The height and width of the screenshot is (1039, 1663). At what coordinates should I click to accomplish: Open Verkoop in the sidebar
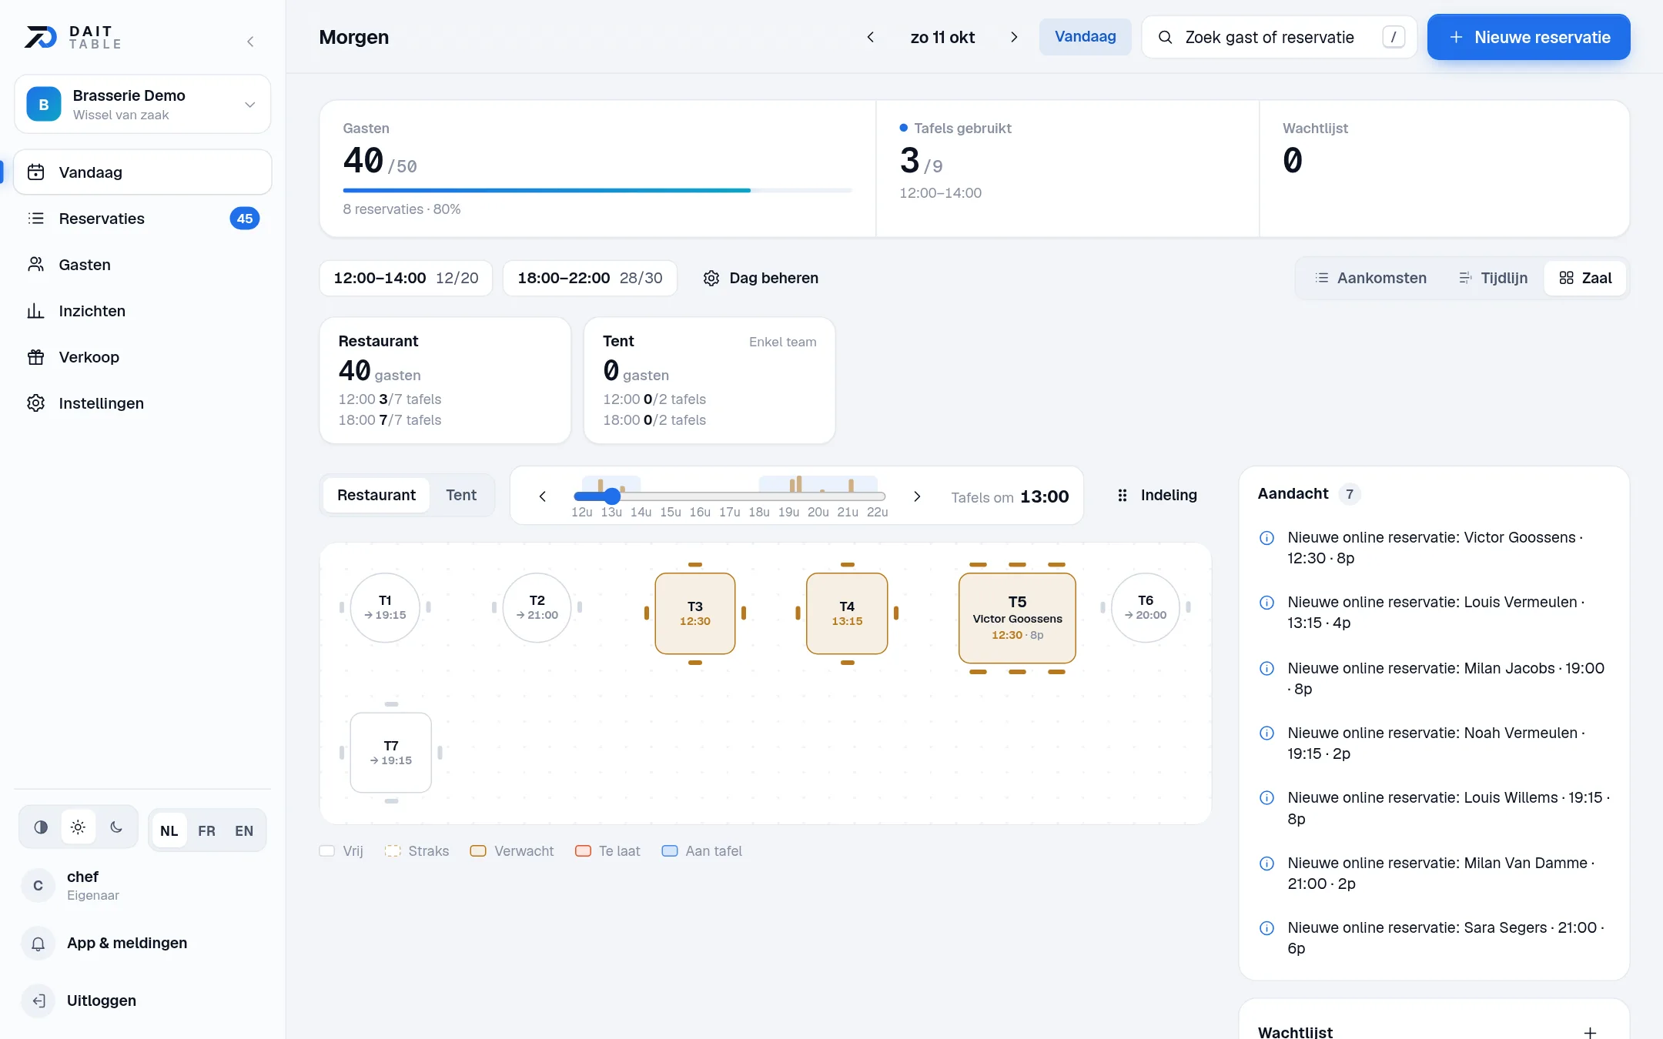[143, 357]
